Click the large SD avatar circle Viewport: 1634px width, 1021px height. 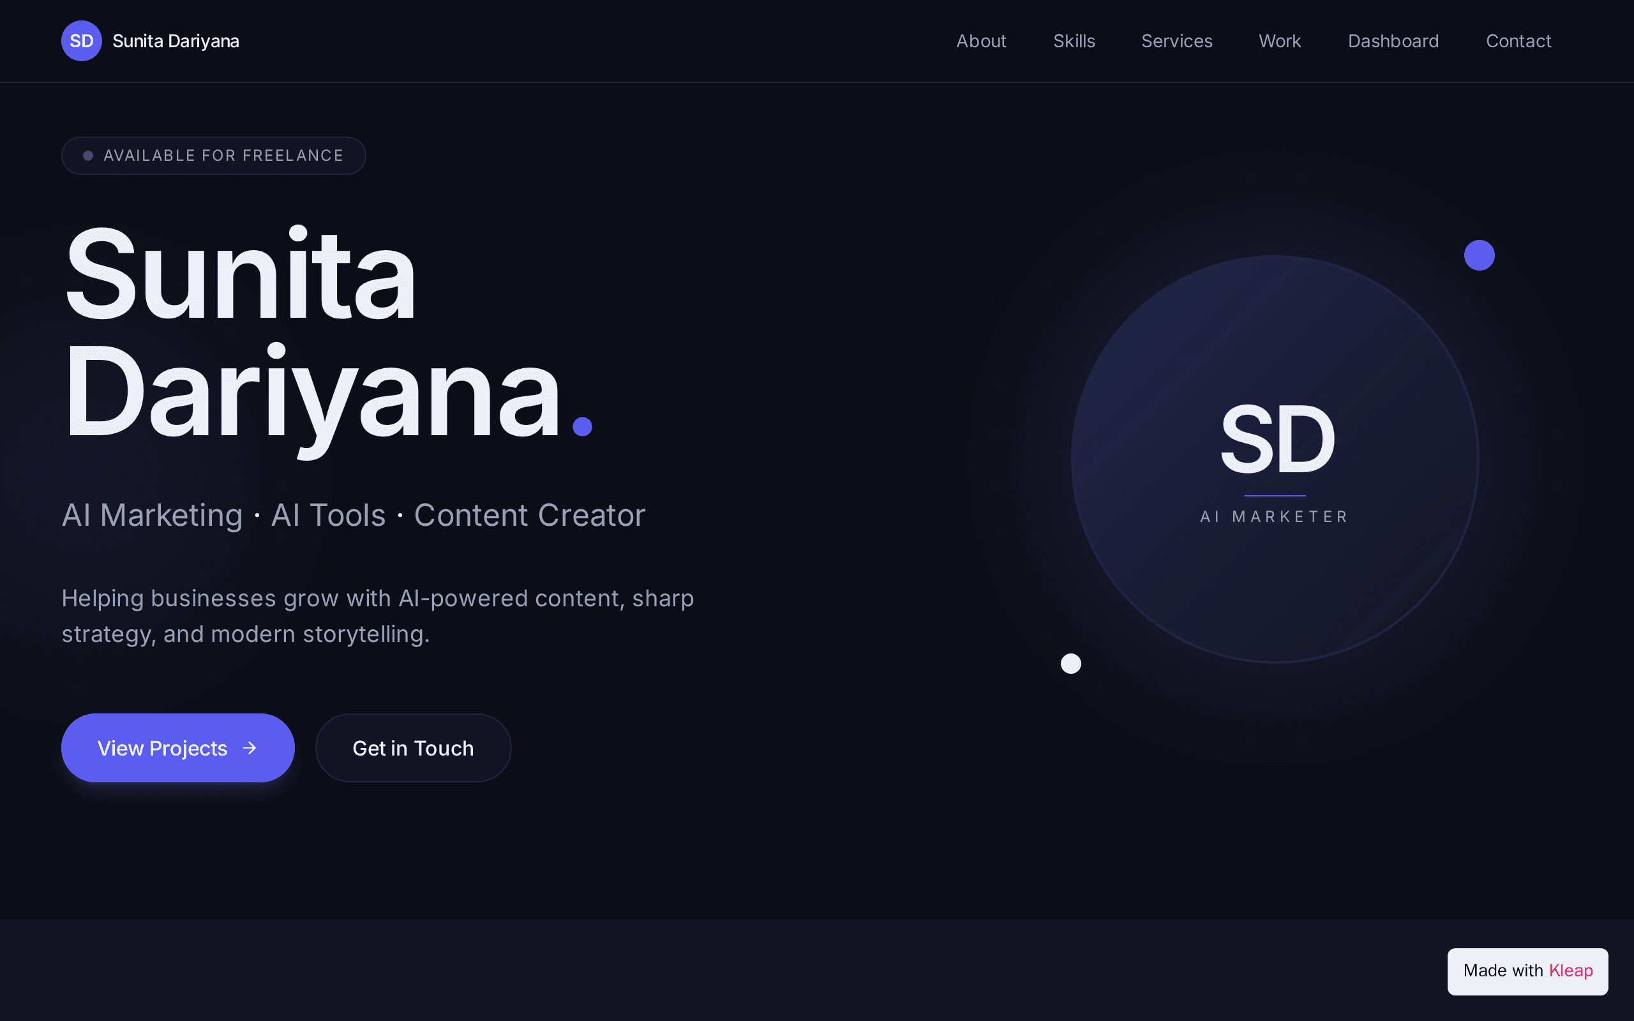point(1275,459)
